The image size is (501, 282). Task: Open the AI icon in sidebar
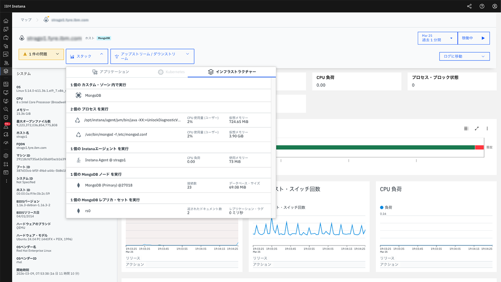(x=6, y=54)
